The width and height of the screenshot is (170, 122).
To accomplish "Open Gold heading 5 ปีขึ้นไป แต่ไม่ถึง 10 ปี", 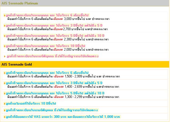I will (x=55, y=93).
